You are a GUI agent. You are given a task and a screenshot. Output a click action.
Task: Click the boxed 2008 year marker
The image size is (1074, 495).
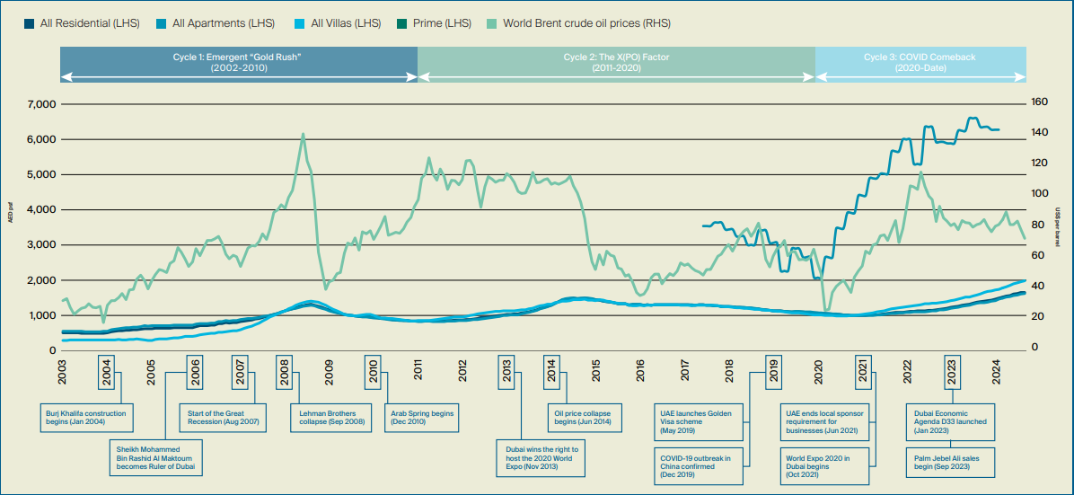285,372
